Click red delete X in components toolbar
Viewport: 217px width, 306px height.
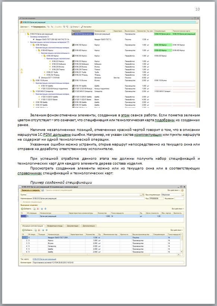(x=39, y=230)
